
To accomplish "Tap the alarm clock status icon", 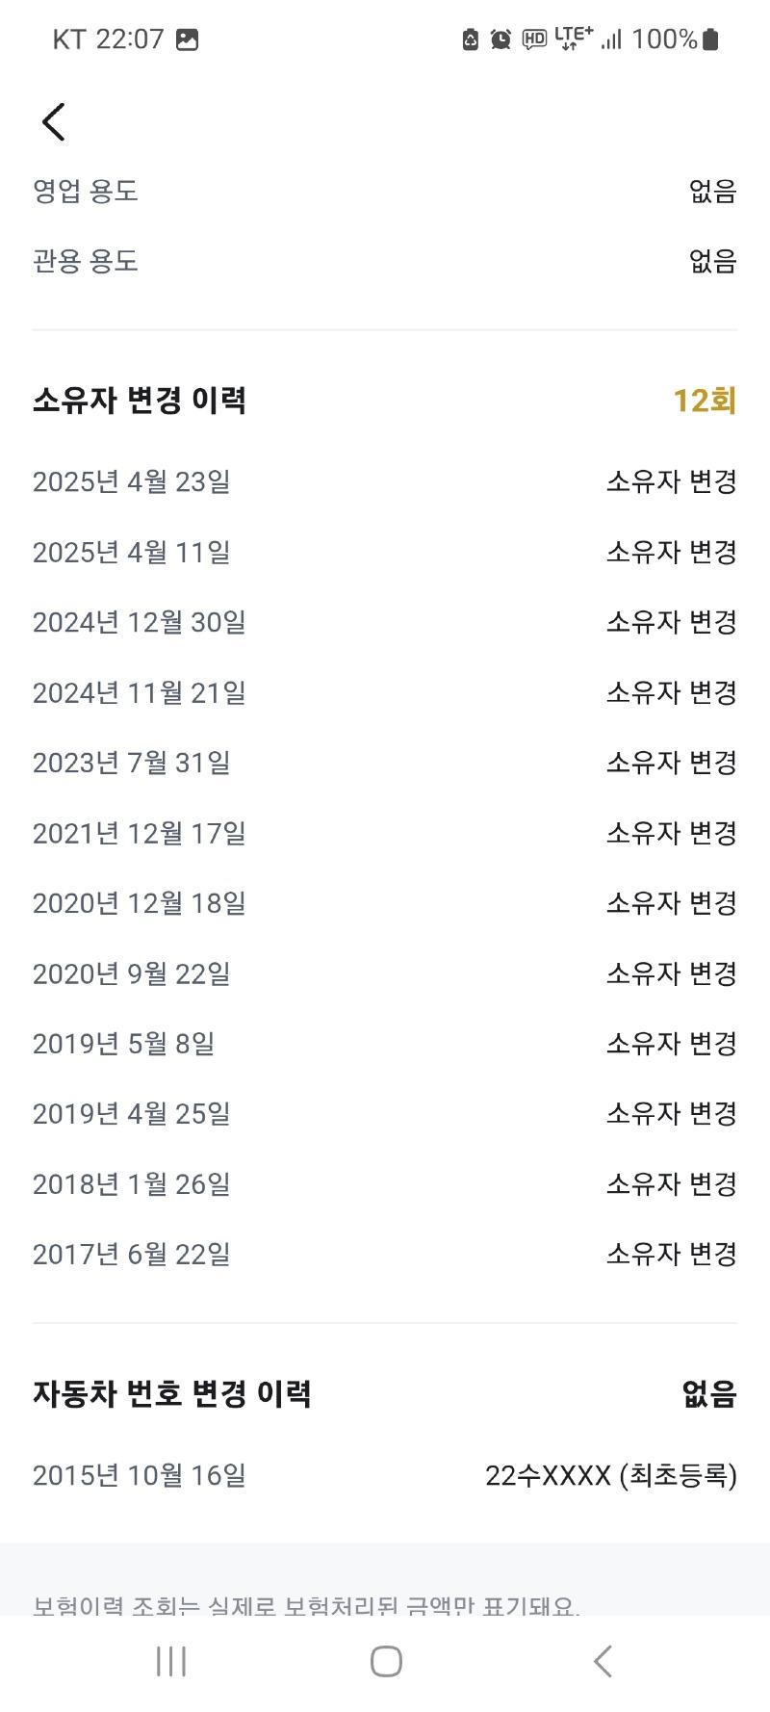I will [x=500, y=39].
